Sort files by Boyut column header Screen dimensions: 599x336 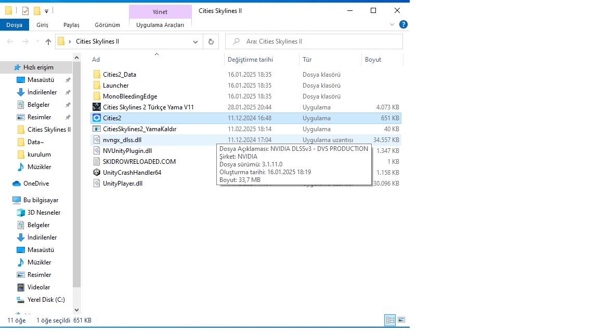tap(373, 60)
